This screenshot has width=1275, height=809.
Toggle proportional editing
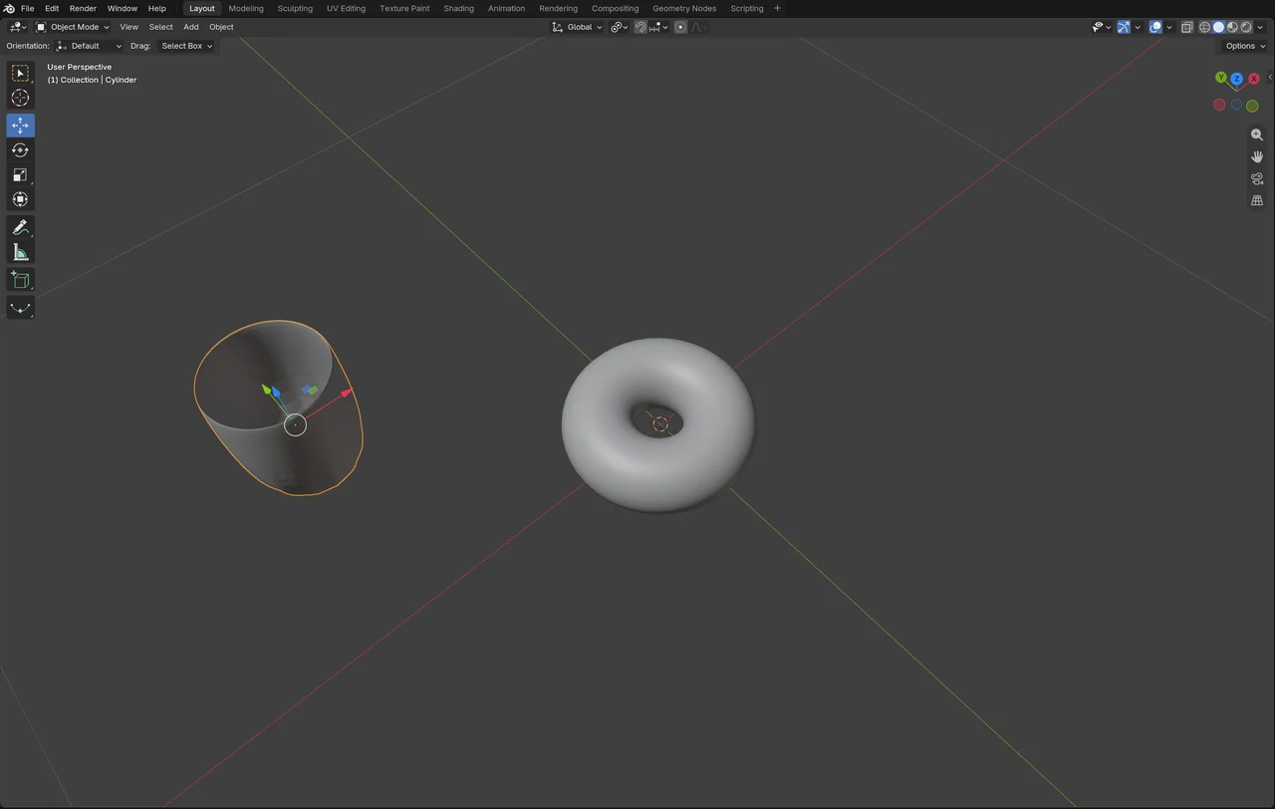[680, 27]
